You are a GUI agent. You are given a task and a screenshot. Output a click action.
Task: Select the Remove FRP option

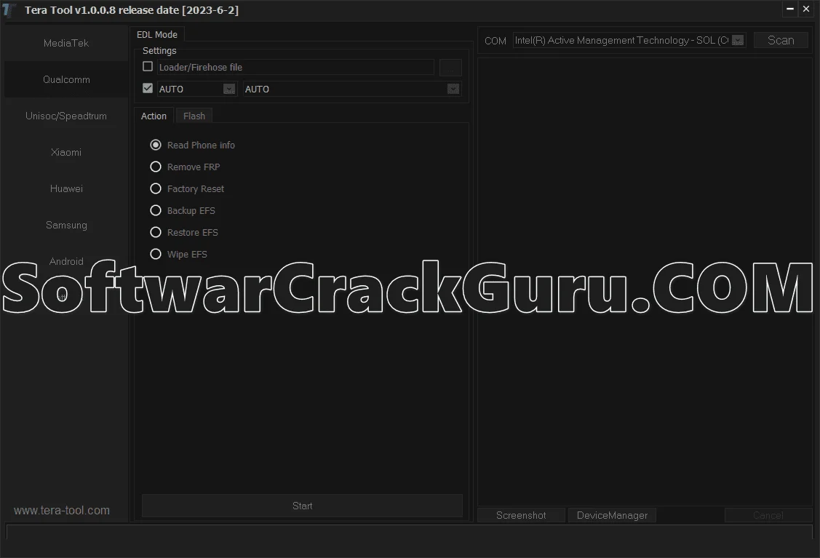[x=185, y=167]
